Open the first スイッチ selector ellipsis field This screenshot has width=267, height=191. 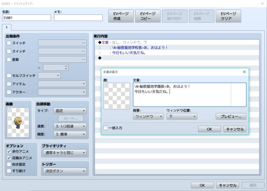[62, 43]
